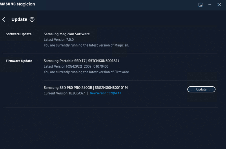This screenshot has width=226, height=149.
Task: Switch to the compact window mode icon
Action: click(200, 5)
